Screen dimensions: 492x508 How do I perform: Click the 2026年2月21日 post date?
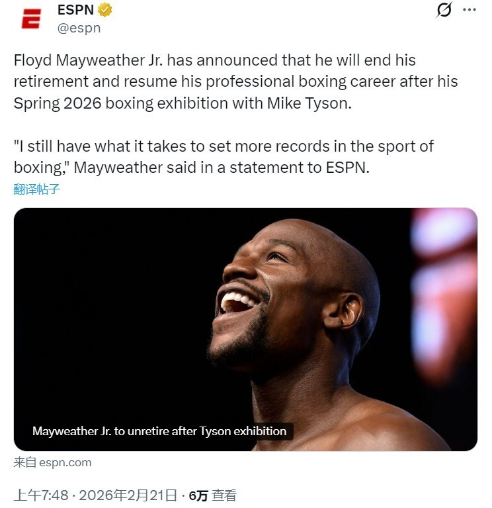tap(128, 495)
